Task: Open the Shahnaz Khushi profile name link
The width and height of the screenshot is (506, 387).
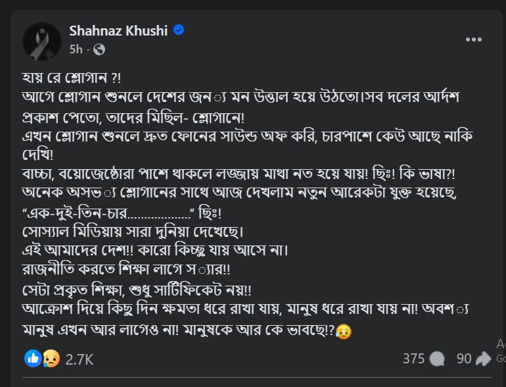Action: pyautogui.click(x=118, y=30)
